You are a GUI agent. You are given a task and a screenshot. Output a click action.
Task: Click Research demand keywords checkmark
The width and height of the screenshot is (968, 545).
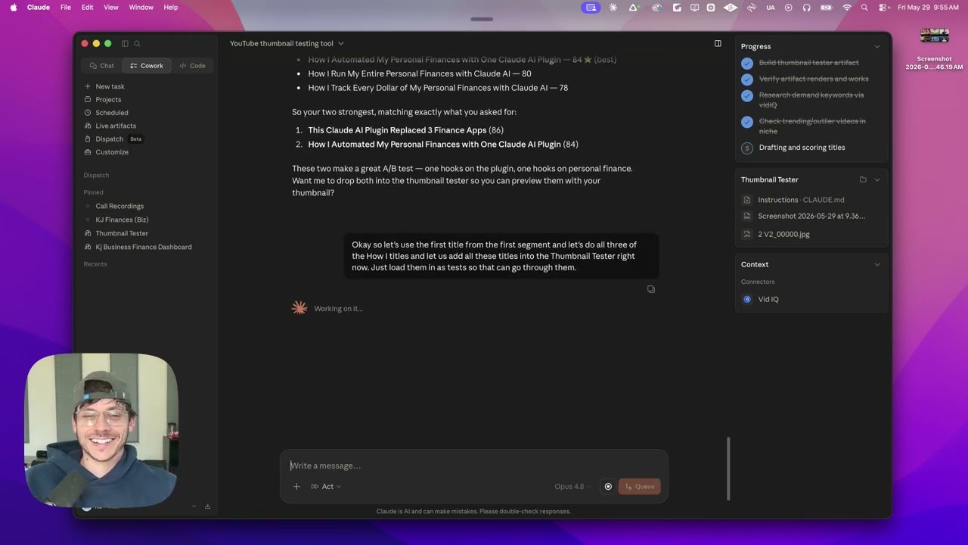(747, 95)
